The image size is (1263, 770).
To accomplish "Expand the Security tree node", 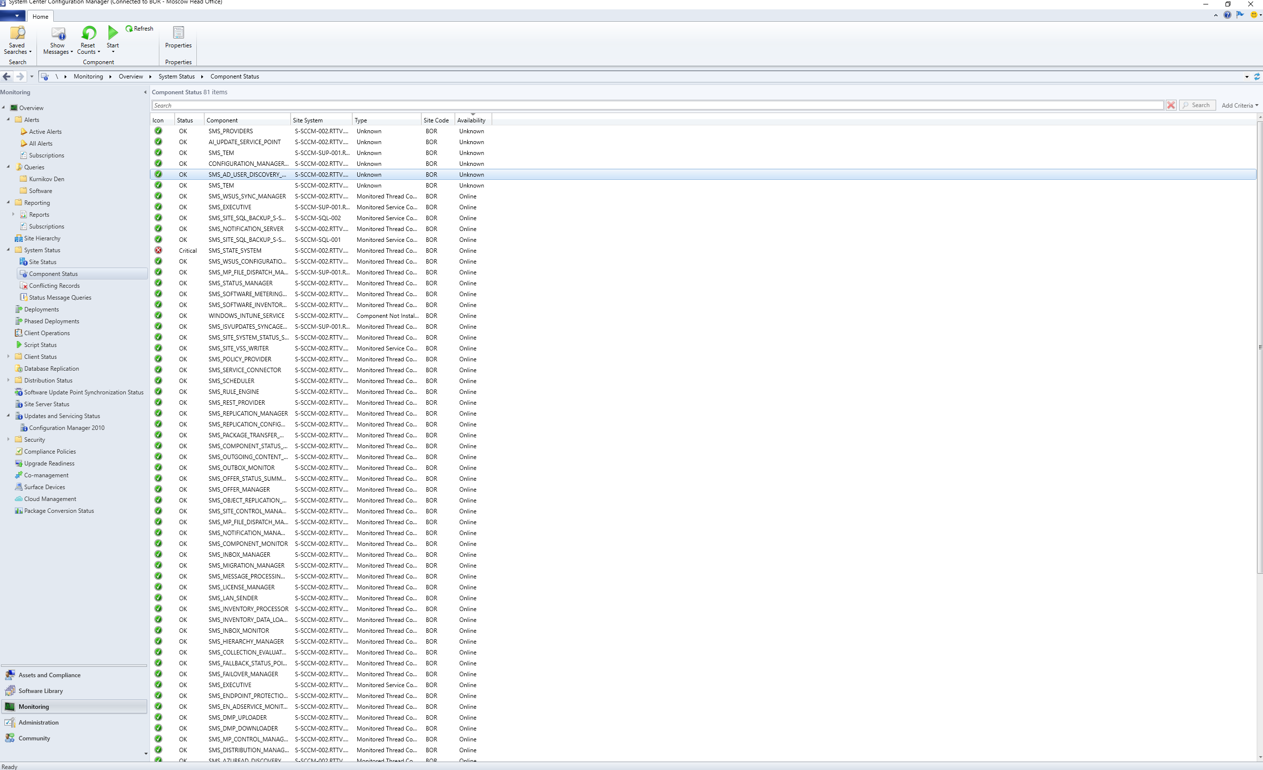I will pos(8,439).
